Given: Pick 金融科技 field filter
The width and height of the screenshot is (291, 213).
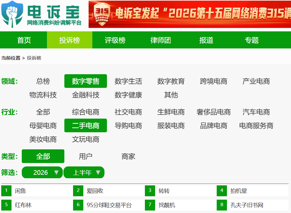Looking at the screenshot, I should [x=85, y=95].
